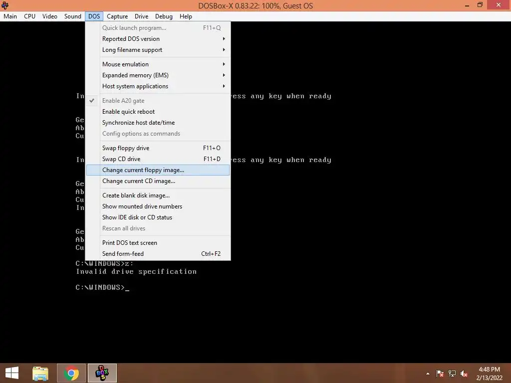Expand Reported DOS version submenu

158,39
